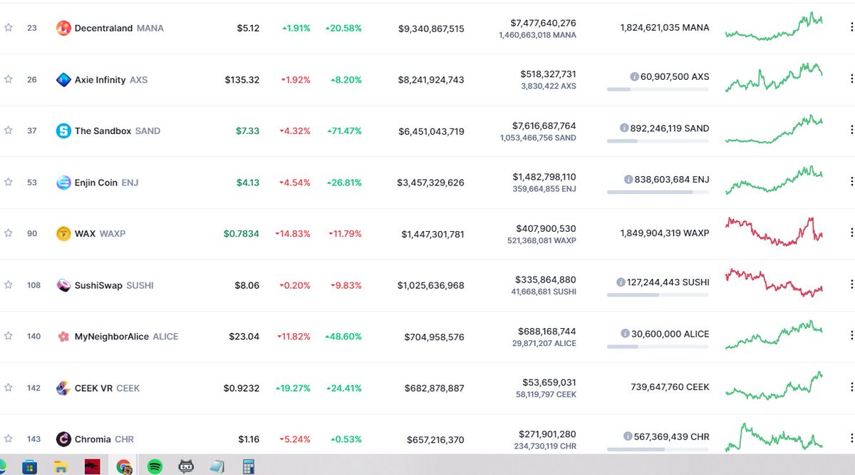Viewport: 855px width, 475px height.
Task: Click the $135.32 Axie Infinity price
Action: [x=242, y=80]
